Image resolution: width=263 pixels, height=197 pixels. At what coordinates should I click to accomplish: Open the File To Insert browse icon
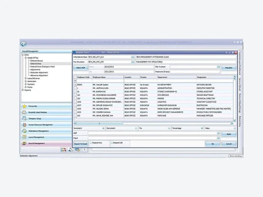(x=218, y=67)
